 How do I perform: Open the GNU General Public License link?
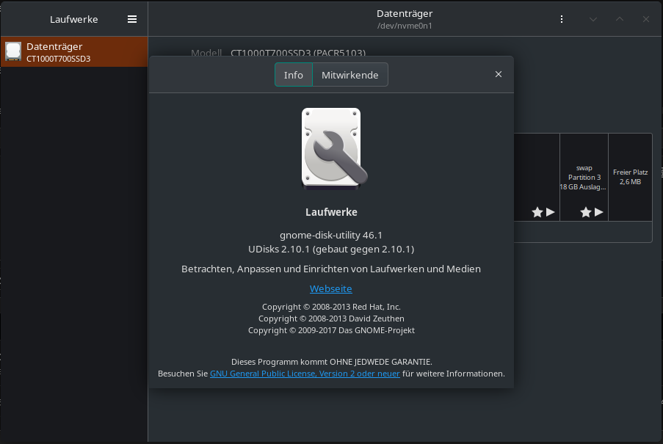tap(305, 374)
